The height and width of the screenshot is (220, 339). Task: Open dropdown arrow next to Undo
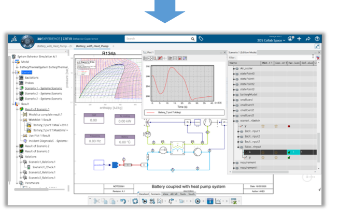[129, 201]
